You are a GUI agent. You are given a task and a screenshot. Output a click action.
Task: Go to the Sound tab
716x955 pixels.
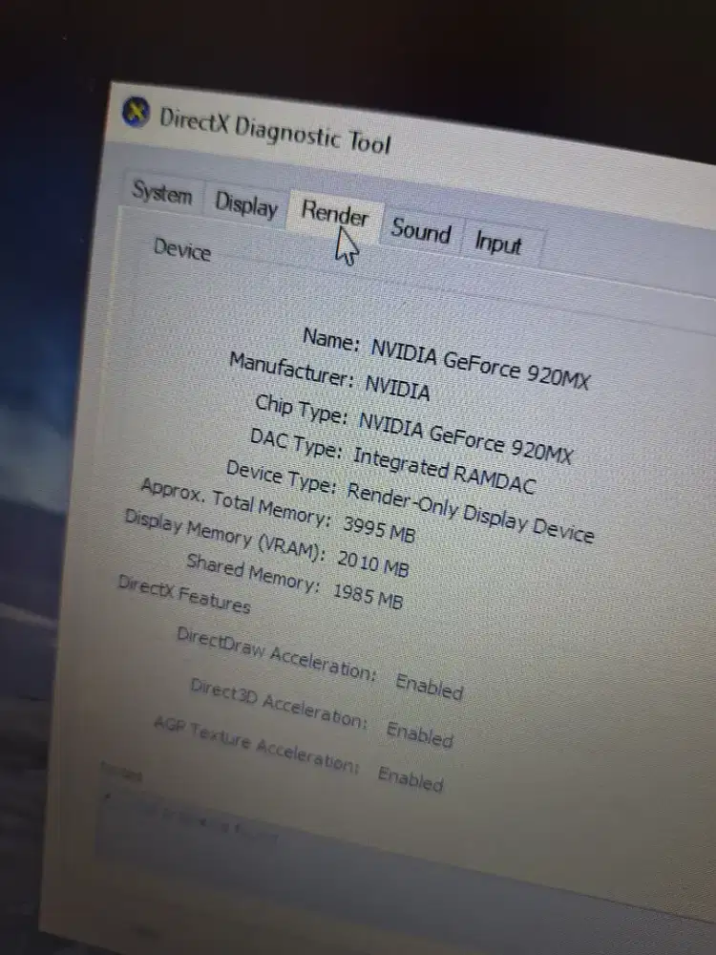(x=421, y=231)
